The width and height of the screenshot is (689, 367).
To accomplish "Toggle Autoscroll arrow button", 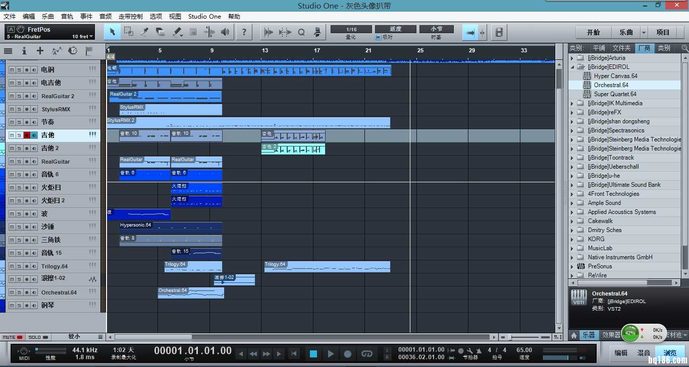I will (x=470, y=33).
